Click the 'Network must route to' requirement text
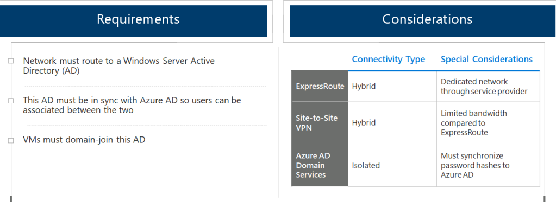This screenshot has height=202, width=556. tap(119, 66)
